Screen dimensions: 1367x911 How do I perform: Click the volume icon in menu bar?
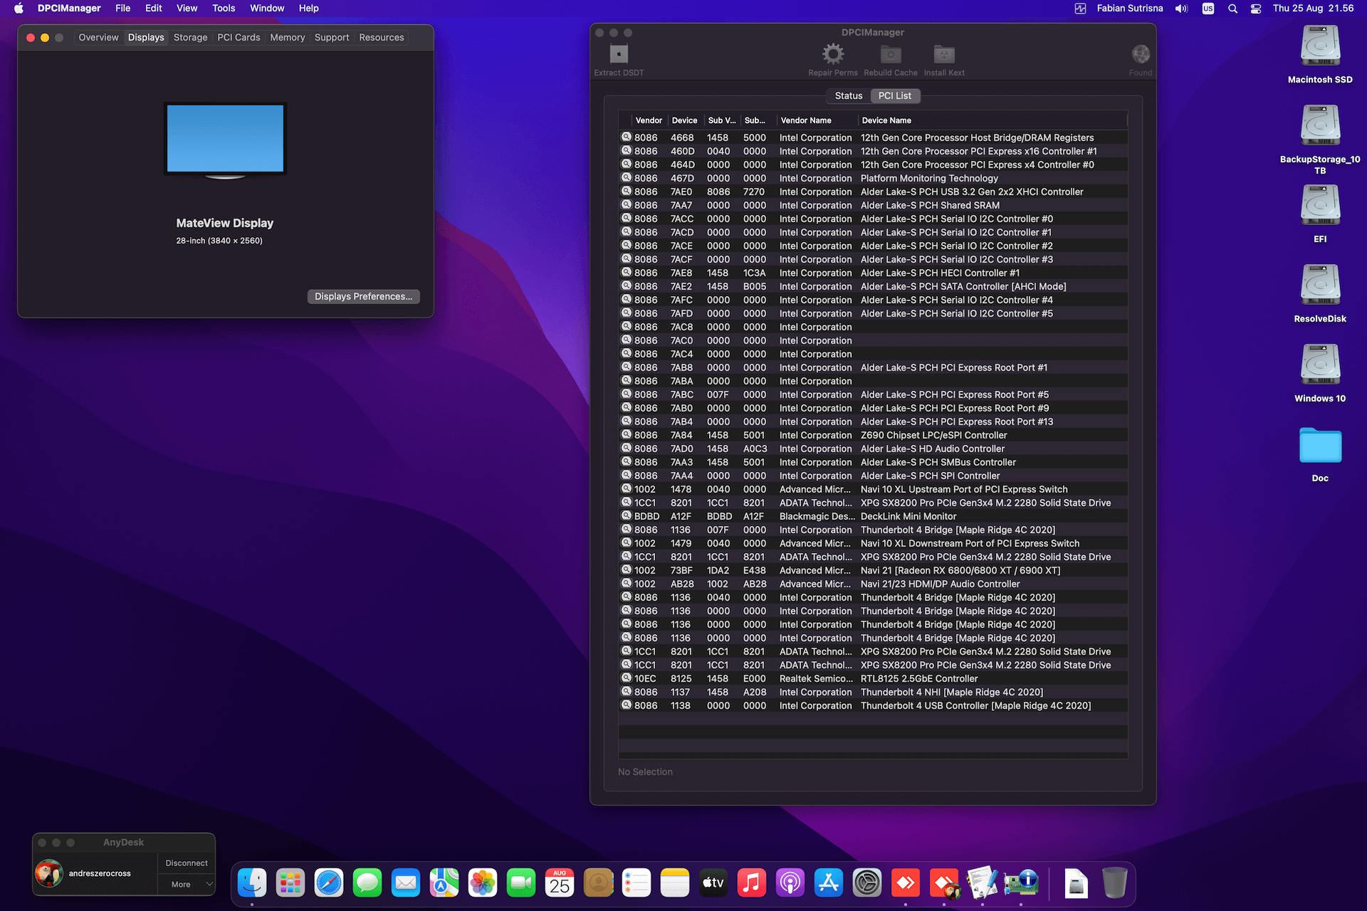1181,9
